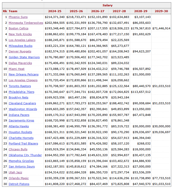Screen dimensions: 174x188
Task: Sort by the 2024-25 salary column header
Action: (55, 11)
